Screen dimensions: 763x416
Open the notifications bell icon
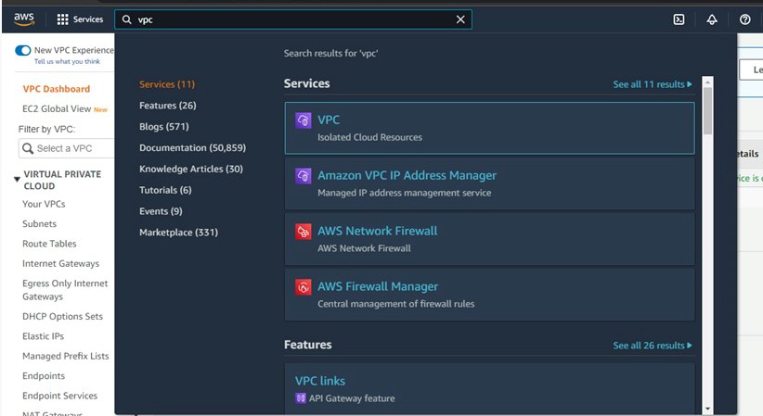pos(712,19)
